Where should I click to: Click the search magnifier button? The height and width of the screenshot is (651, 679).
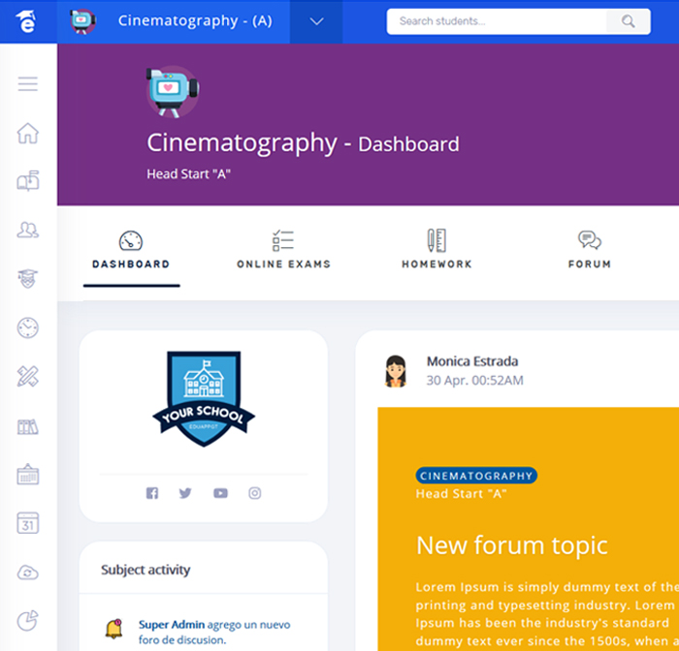coord(629,21)
